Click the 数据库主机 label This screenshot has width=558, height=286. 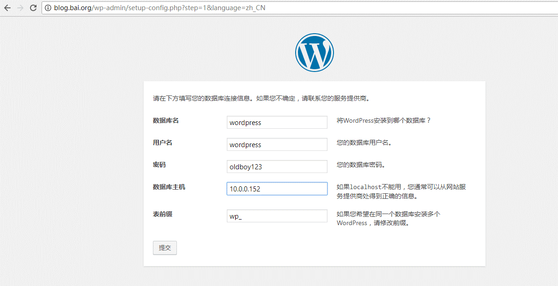click(169, 187)
